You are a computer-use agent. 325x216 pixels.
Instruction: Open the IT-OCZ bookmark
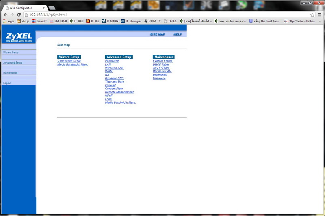click(76, 21)
